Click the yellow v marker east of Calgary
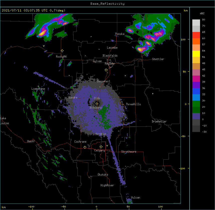The height and width of the screenshot is (210, 215). coord(107,146)
